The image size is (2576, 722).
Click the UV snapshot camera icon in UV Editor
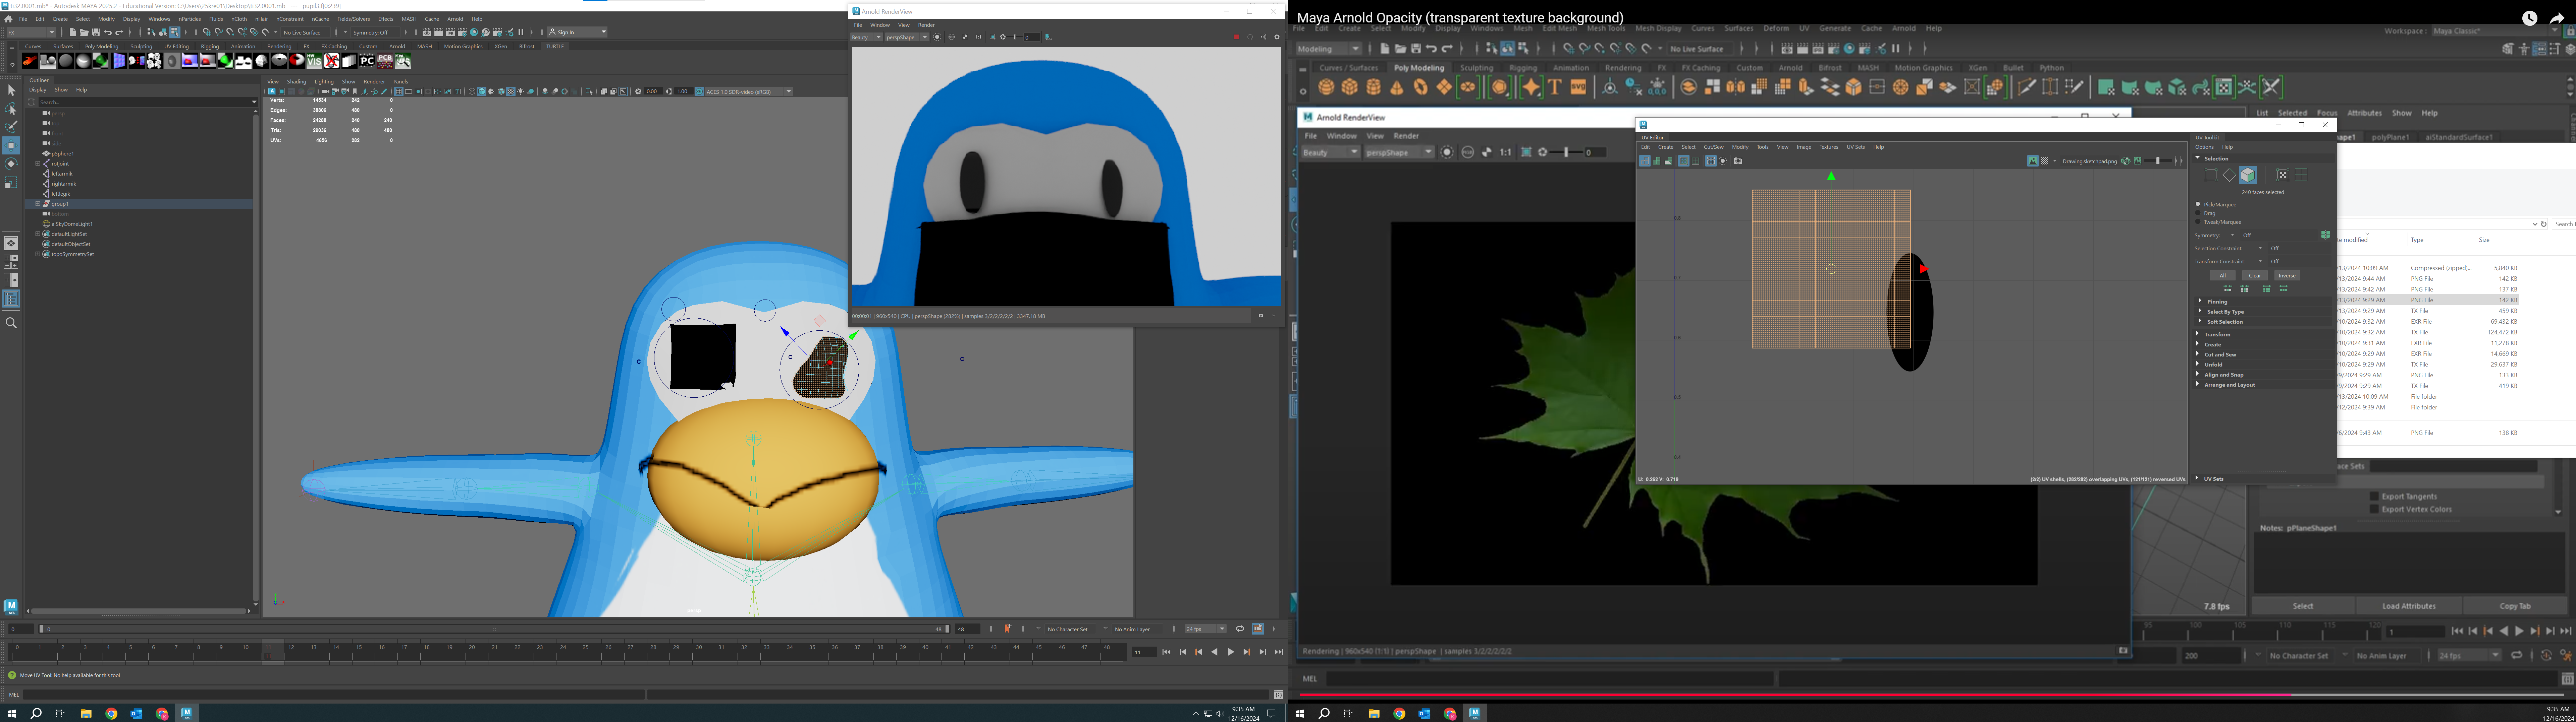pos(1738,161)
